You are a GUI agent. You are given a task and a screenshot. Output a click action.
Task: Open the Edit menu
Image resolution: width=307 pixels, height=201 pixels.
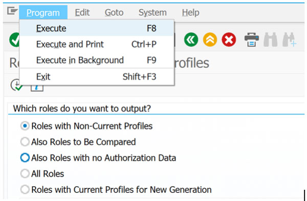click(x=82, y=13)
